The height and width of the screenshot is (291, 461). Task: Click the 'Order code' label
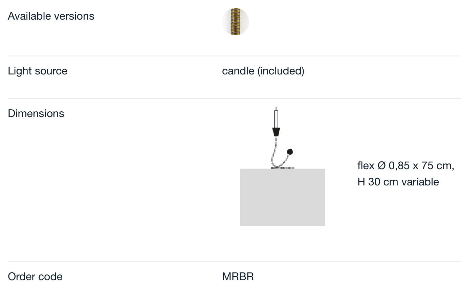[35, 276]
